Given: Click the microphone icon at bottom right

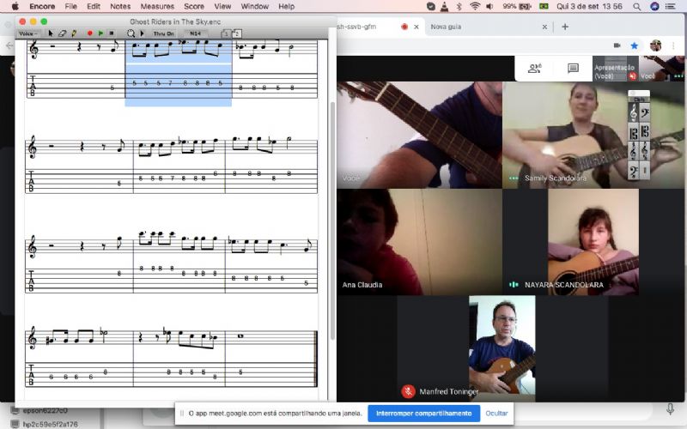Looking at the screenshot, I should pyautogui.click(x=670, y=409).
